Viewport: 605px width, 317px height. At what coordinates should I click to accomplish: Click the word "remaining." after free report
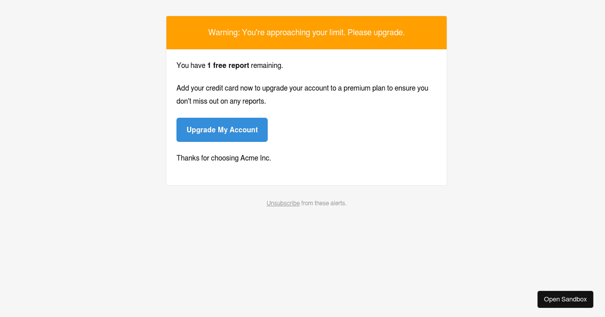tap(267, 65)
